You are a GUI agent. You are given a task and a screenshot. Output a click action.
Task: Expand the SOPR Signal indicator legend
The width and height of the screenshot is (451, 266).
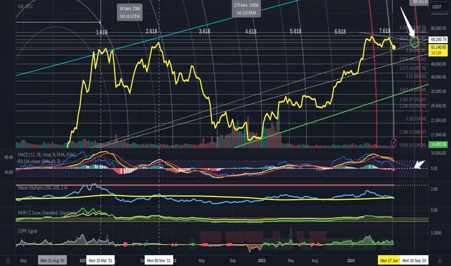[x=28, y=231]
